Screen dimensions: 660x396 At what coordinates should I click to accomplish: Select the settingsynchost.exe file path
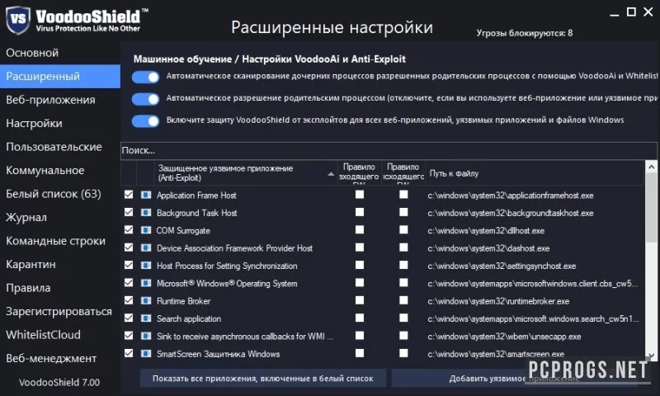(x=502, y=266)
